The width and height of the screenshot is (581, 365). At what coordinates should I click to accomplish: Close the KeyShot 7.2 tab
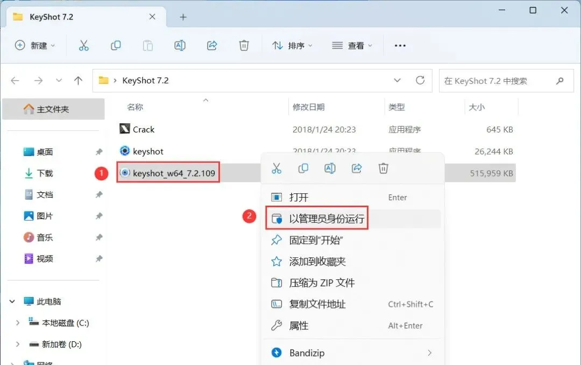(x=152, y=17)
